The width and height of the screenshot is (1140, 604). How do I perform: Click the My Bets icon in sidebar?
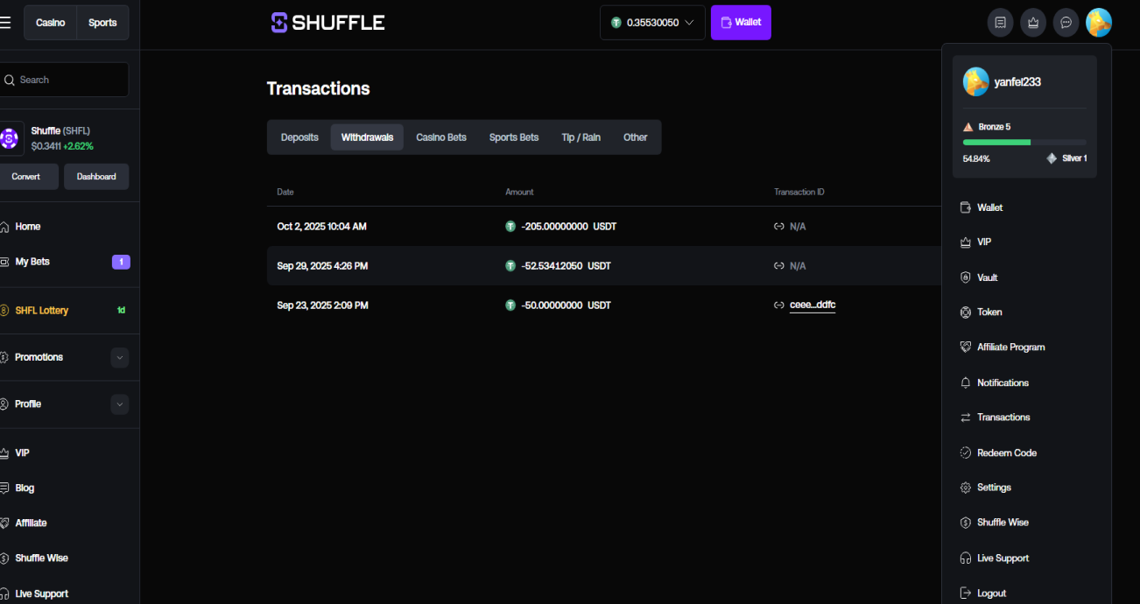point(5,262)
